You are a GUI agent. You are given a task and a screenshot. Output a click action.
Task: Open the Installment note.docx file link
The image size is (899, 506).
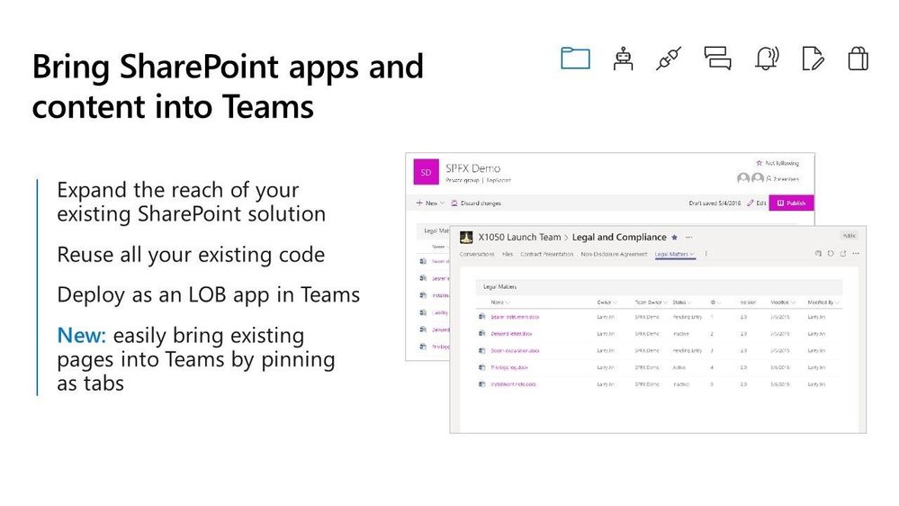point(513,384)
